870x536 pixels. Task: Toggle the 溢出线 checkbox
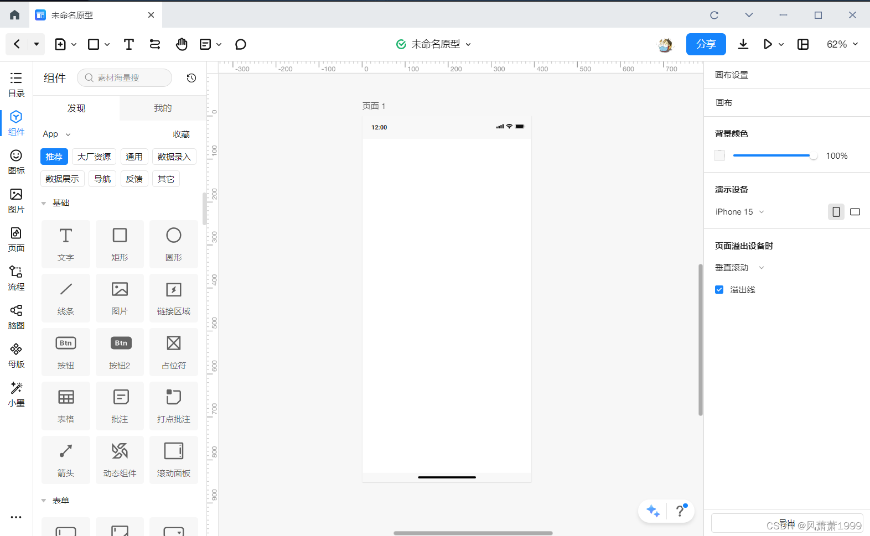click(x=719, y=289)
